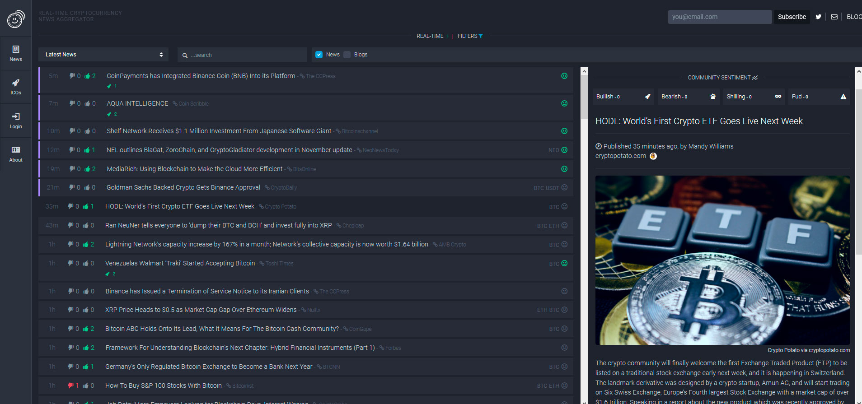Click the Forbes source label

393,348
